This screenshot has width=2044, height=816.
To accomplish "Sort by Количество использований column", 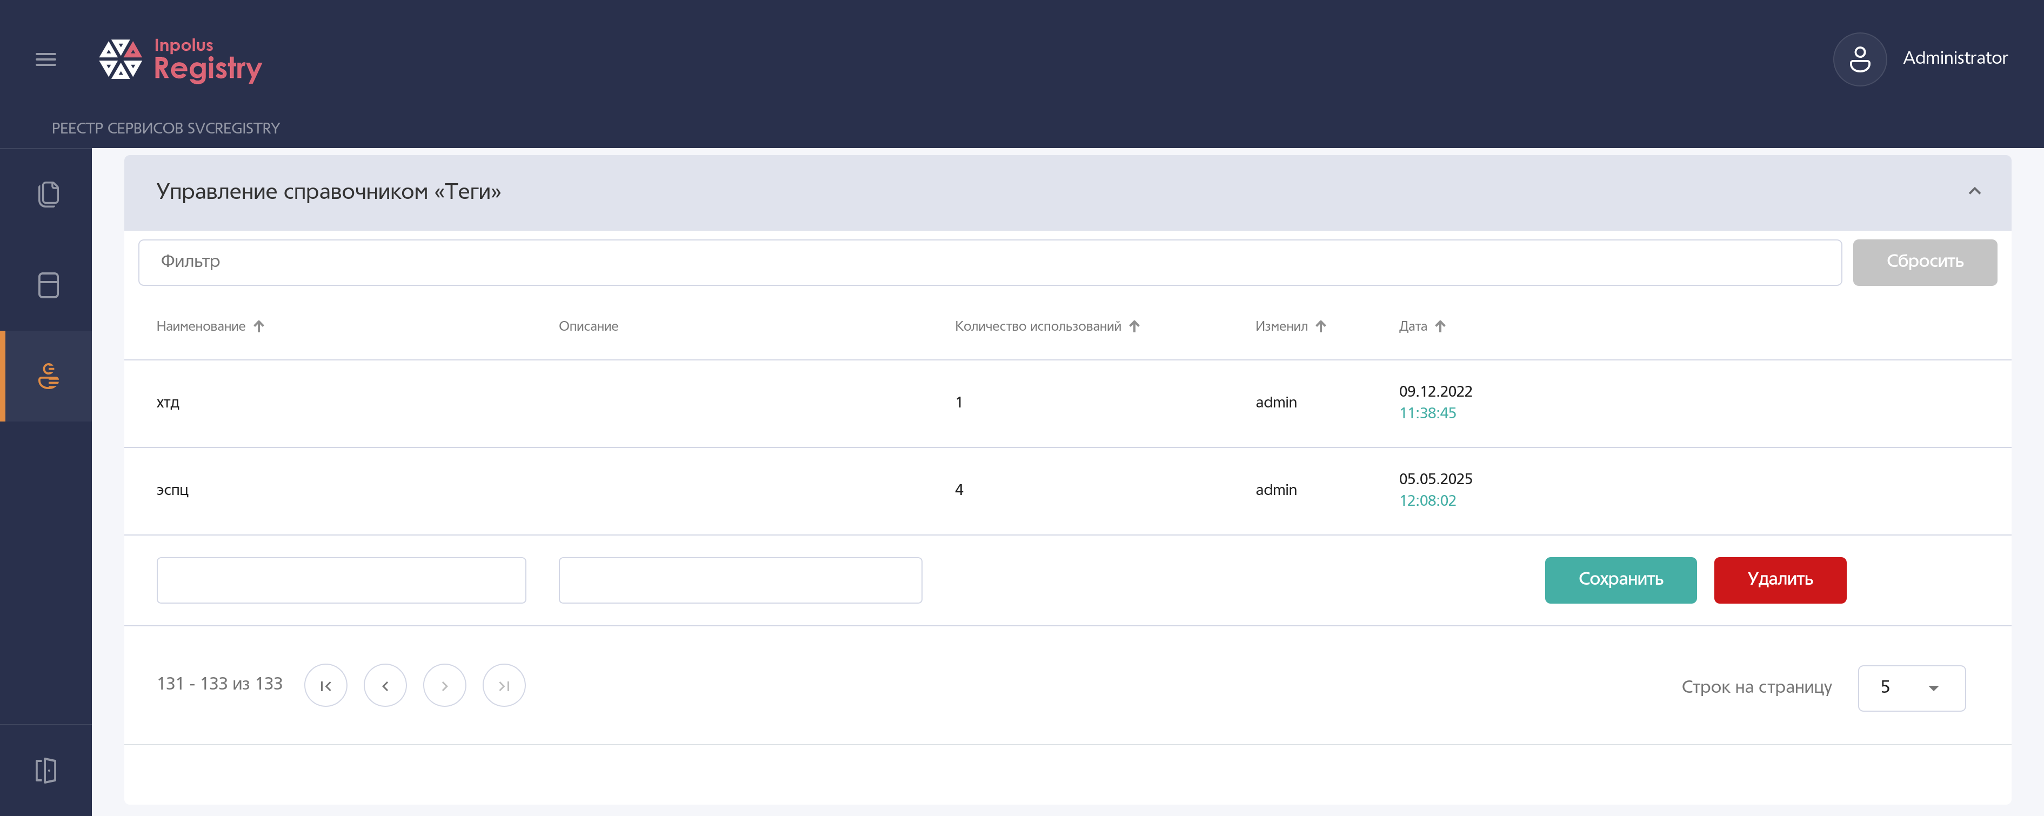I will coord(1047,326).
